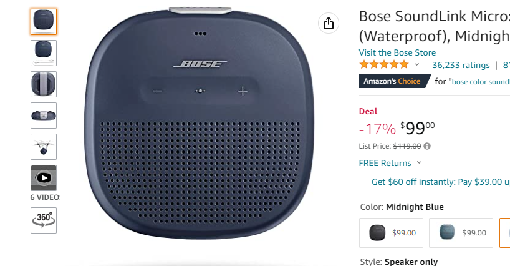Open the 360° view of the speaker
The width and height of the screenshot is (510, 266).
tap(44, 220)
